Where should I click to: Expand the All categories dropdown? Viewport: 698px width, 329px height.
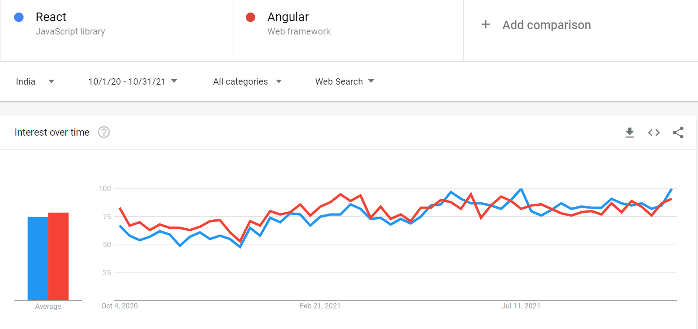click(247, 81)
